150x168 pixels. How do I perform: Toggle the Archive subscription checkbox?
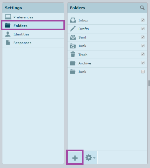tap(143, 63)
